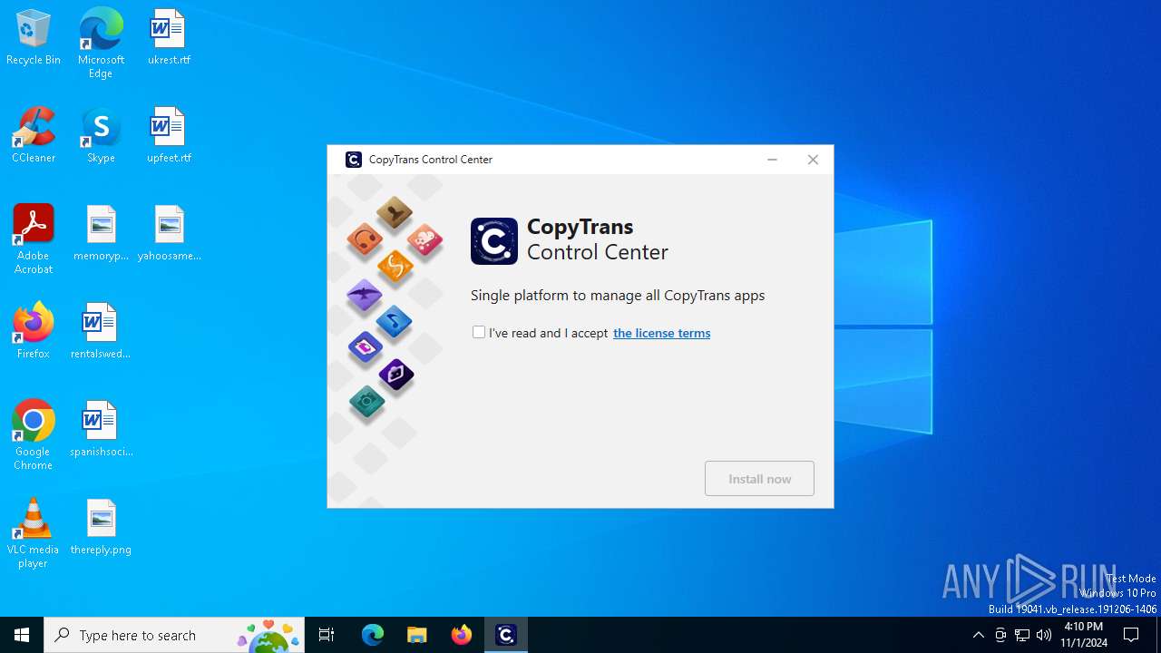Click the teal camera app tile
1161x653 pixels.
tap(366, 402)
